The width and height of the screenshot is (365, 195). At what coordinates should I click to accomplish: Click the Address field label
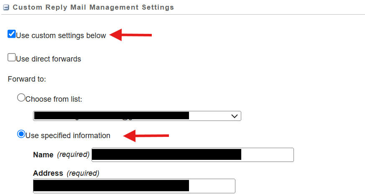[48, 173]
